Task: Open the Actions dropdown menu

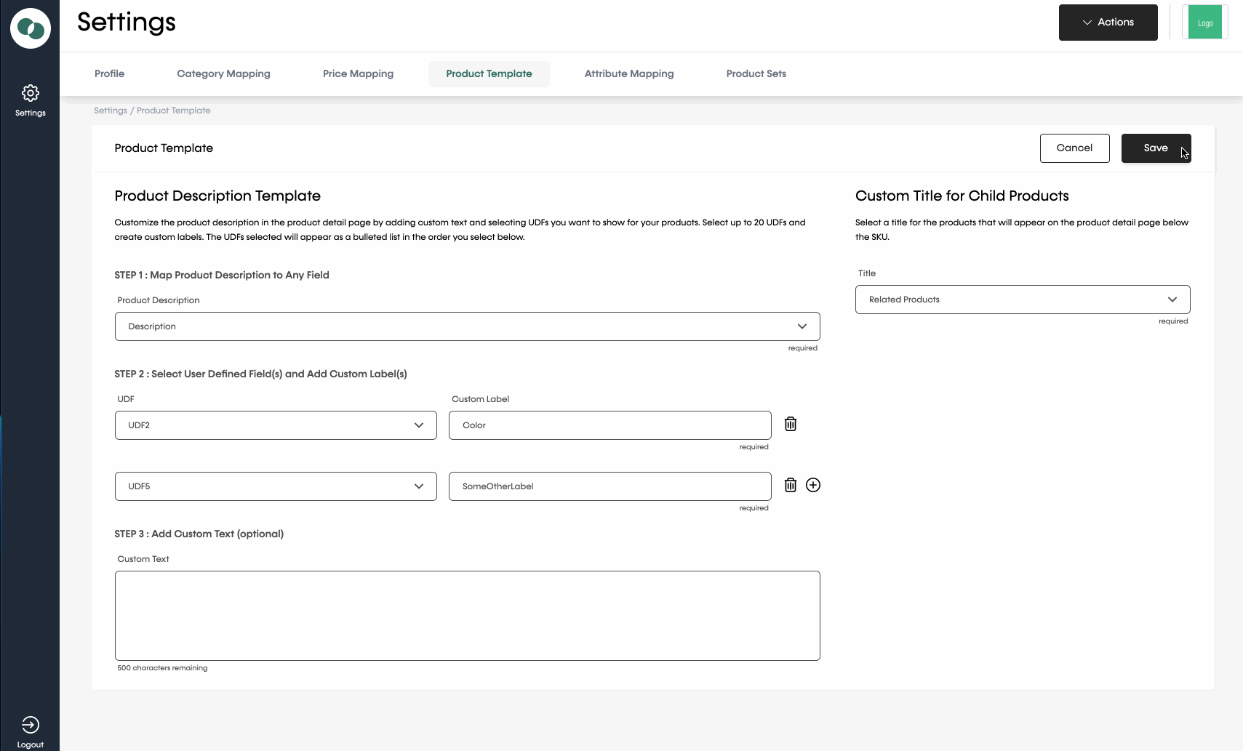Action: 1108,23
